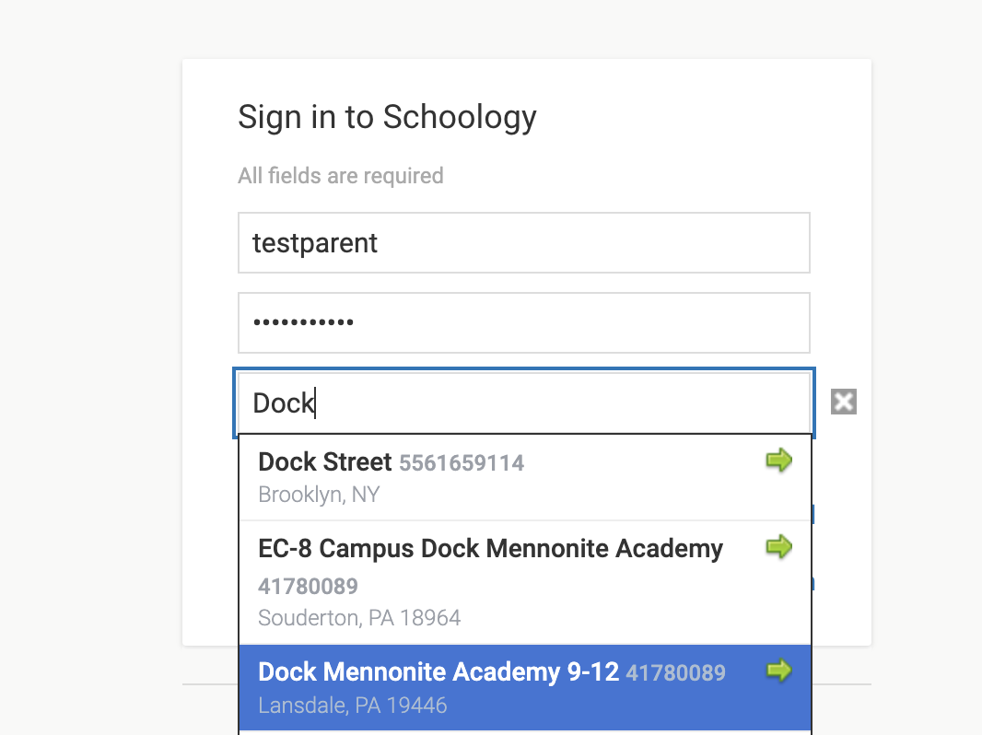The height and width of the screenshot is (735, 982).
Task: Clear the school search with the X icon
Action: coord(843,402)
